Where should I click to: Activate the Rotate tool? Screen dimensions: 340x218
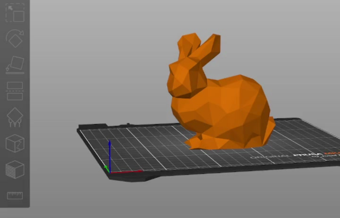coord(15,38)
